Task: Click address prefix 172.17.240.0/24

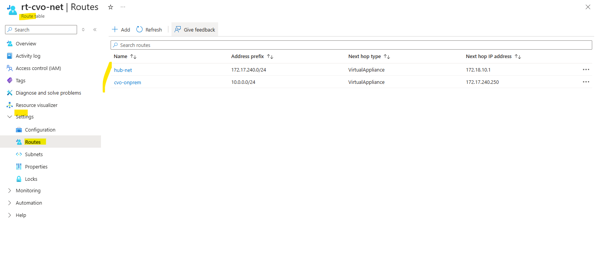Action: [249, 70]
